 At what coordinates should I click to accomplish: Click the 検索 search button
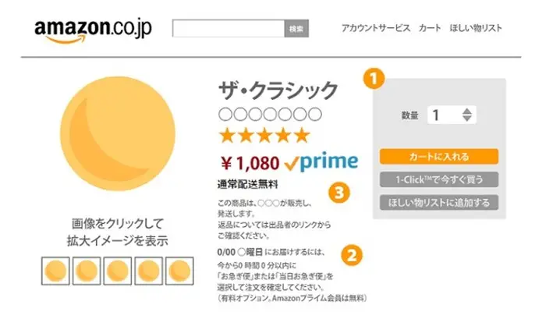[296, 28]
